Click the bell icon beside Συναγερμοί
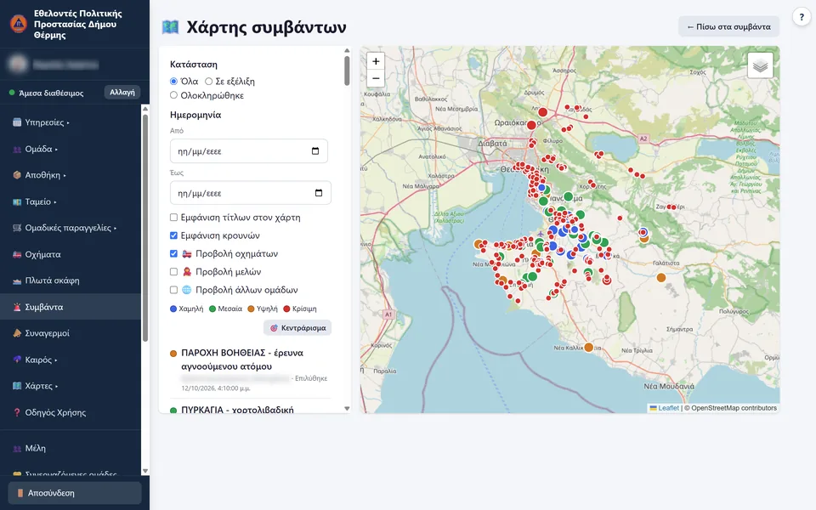Image resolution: width=816 pixels, height=510 pixels. click(x=17, y=333)
